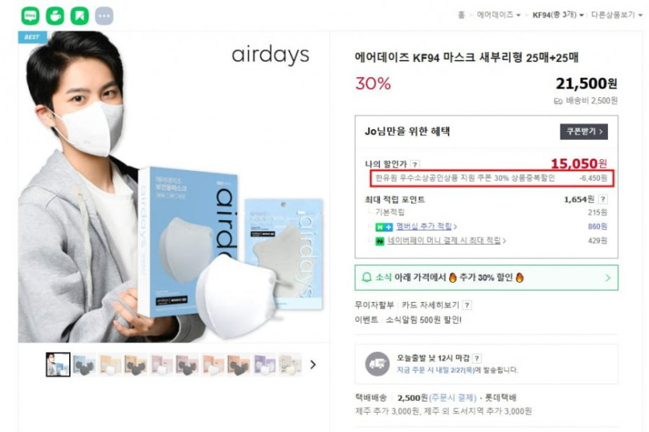The image size is (649, 432).
Task: Open the 추가 30% 할인 소식 banner
Action: click(487, 277)
